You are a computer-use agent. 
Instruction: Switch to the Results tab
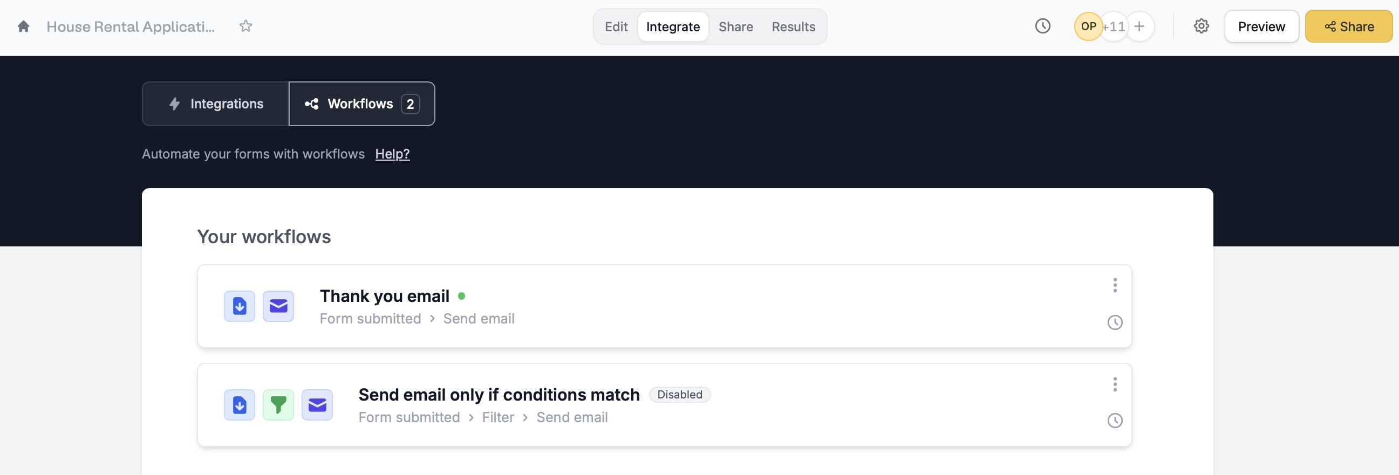(793, 26)
